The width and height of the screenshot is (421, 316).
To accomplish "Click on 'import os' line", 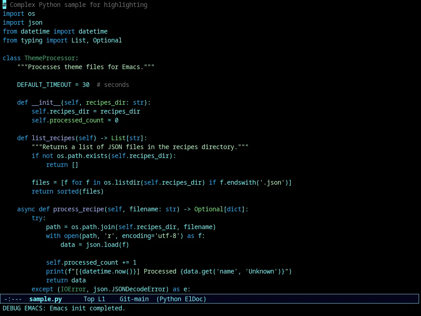I will (x=19, y=13).
